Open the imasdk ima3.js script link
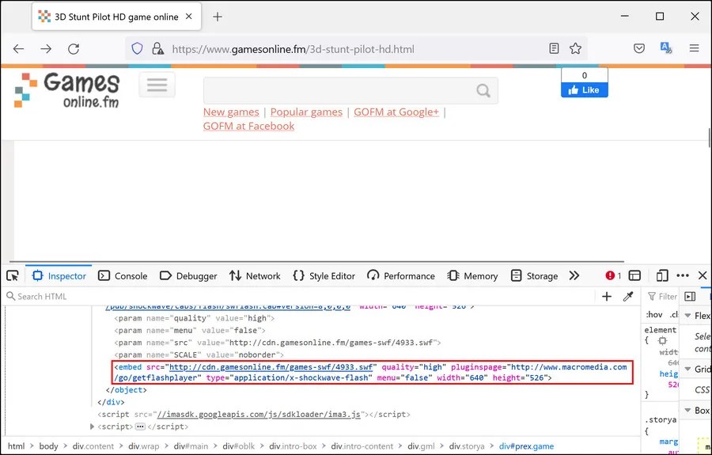 click(259, 414)
